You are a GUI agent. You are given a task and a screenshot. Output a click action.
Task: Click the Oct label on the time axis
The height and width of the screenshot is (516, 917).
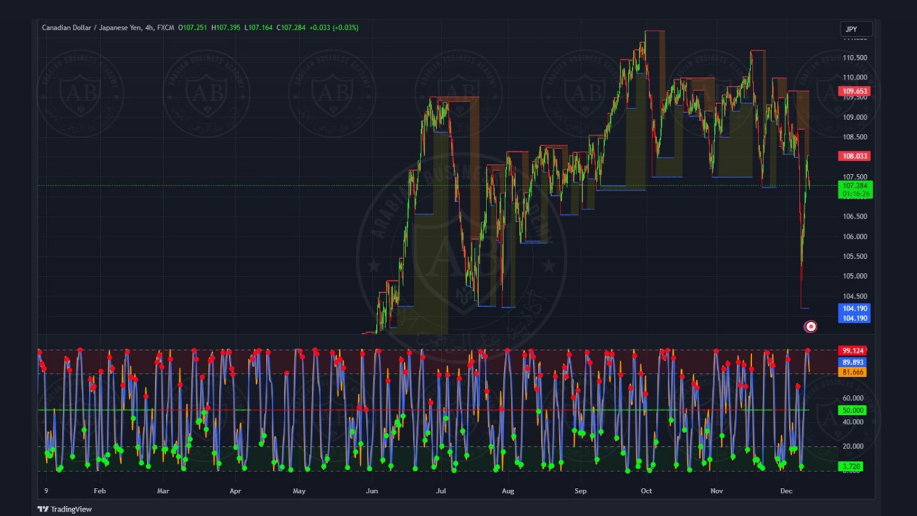tap(646, 491)
